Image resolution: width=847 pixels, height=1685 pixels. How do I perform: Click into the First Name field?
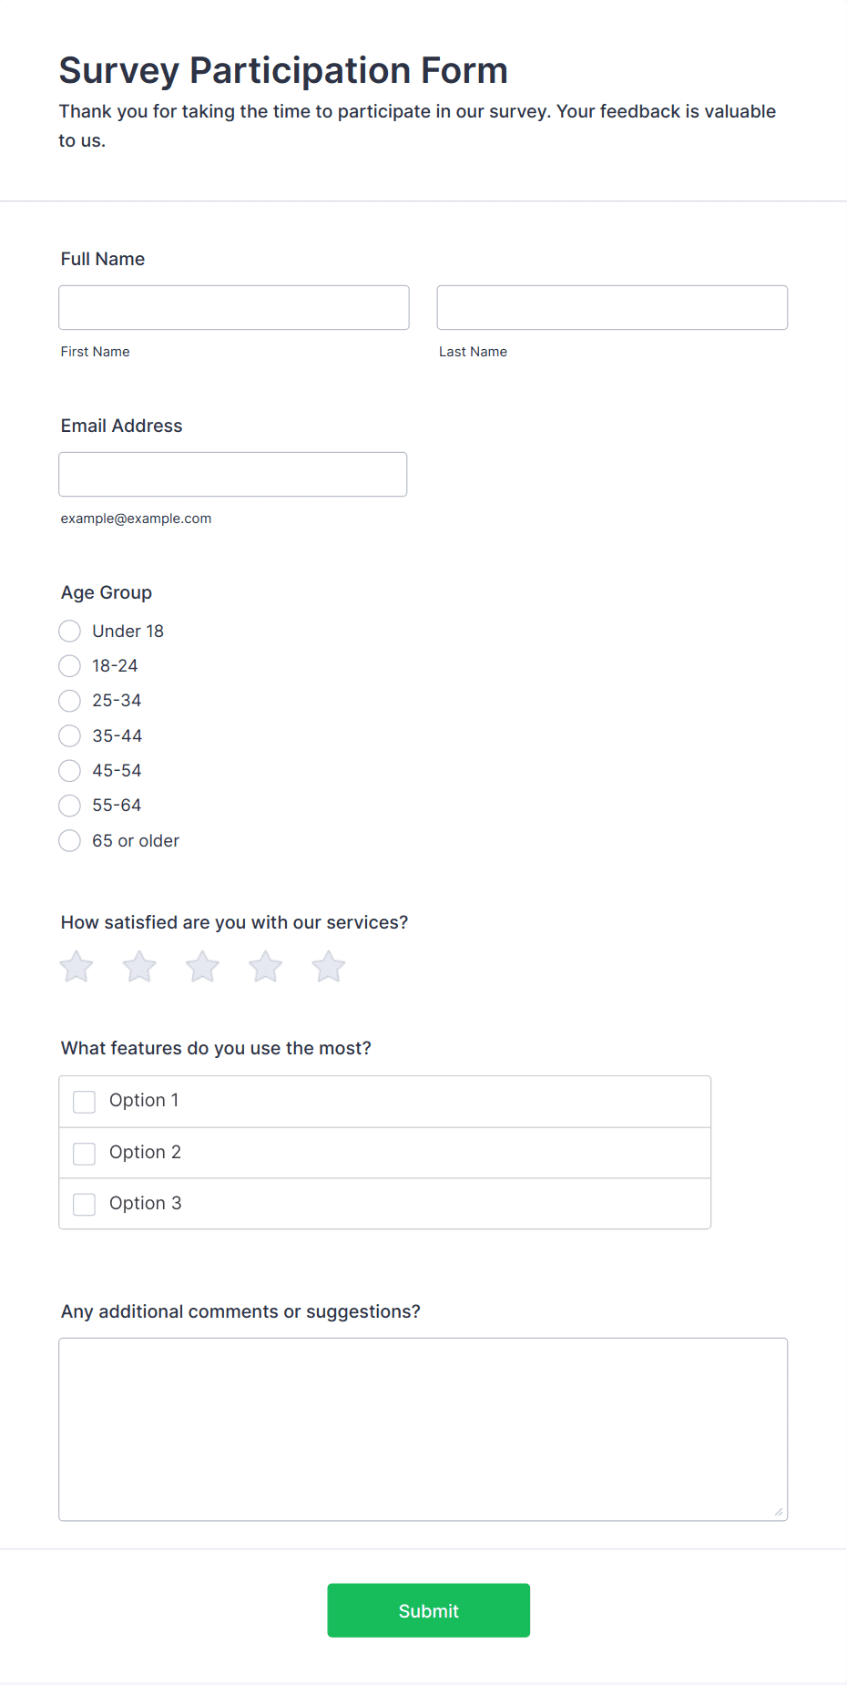[x=233, y=307]
